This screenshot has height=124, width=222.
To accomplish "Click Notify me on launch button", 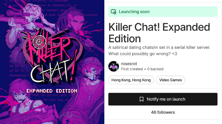I will (163, 99).
